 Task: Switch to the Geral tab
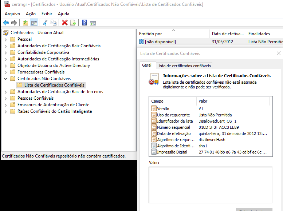click(147, 65)
